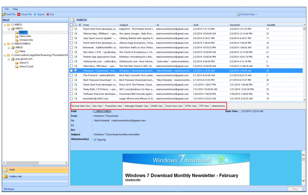Click the attachment column header icon
Image resolution: width=308 pixels, height=195 pixels.
79,25
